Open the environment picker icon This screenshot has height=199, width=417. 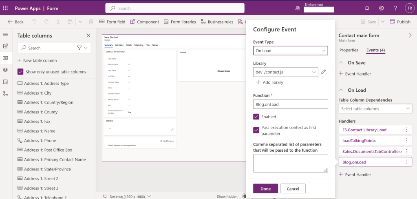(298, 8)
